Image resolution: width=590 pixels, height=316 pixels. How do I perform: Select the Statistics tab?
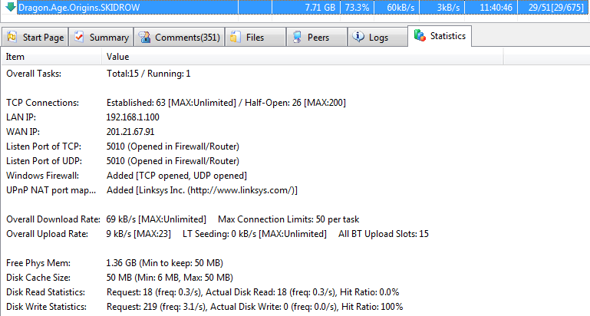pyautogui.click(x=440, y=36)
